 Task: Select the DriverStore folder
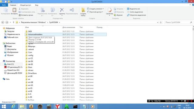tap(32, 73)
